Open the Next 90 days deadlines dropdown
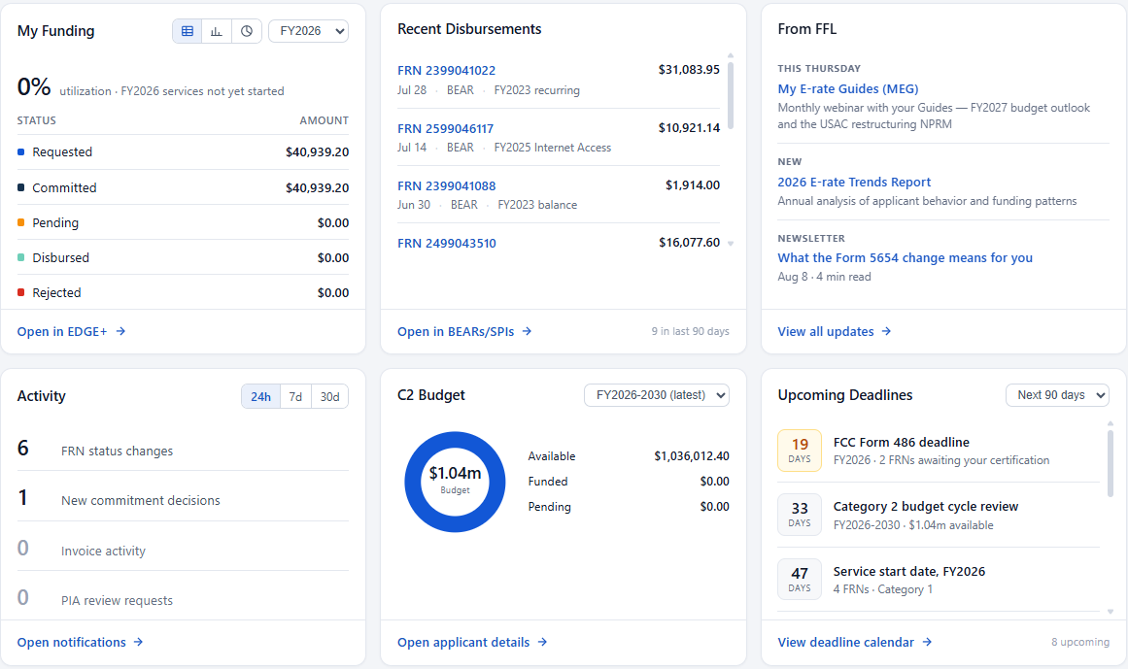The width and height of the screenshot is (1128, 669). [1057, 395]
